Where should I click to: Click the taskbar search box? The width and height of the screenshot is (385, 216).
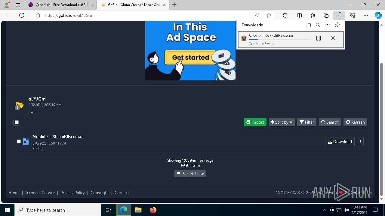pyautogui.click(x=58, y=210)
